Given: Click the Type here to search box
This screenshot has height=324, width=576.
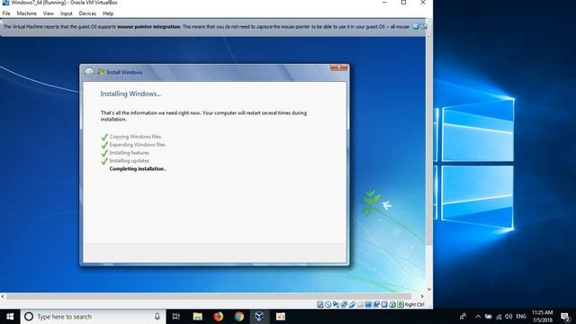Looking at the screenshot, I should click(94, 316).
